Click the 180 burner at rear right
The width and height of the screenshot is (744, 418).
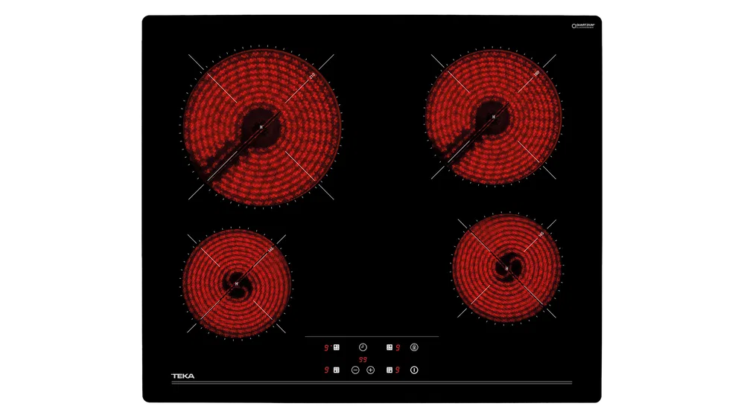click(494, 117)
